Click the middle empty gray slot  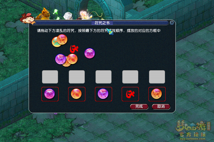click(104, 77)
